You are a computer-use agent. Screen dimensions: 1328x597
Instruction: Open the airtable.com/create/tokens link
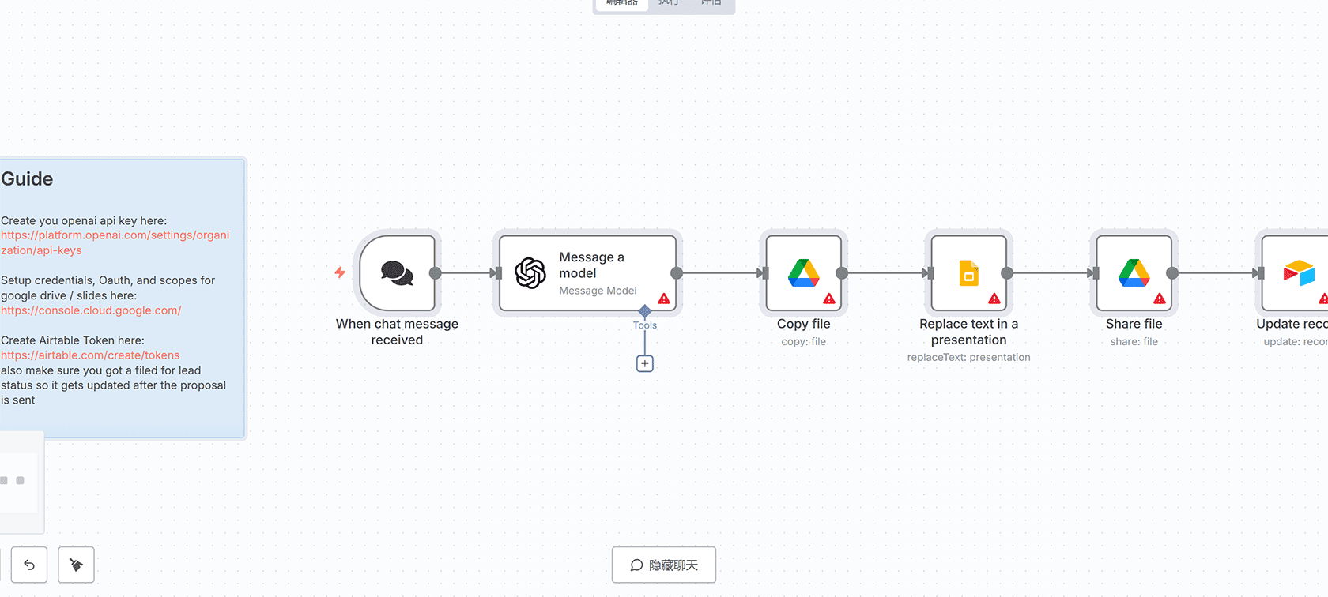pyautogui.click(x=90, y=355)
